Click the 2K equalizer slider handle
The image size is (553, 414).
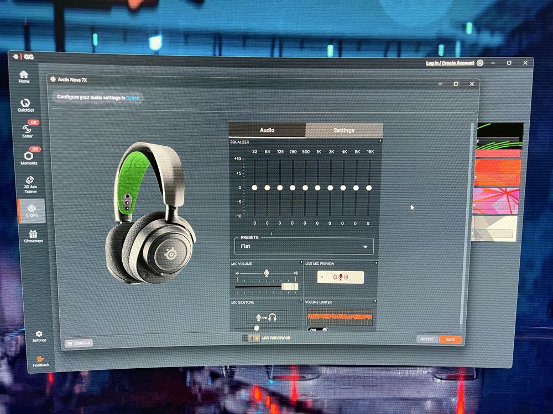[x=330, y=188]
